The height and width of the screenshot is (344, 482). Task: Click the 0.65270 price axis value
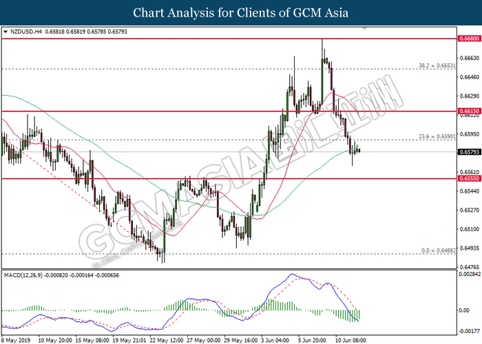coord(470,210)
